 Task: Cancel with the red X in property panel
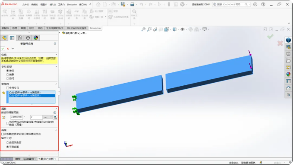(x=8, y=49)
